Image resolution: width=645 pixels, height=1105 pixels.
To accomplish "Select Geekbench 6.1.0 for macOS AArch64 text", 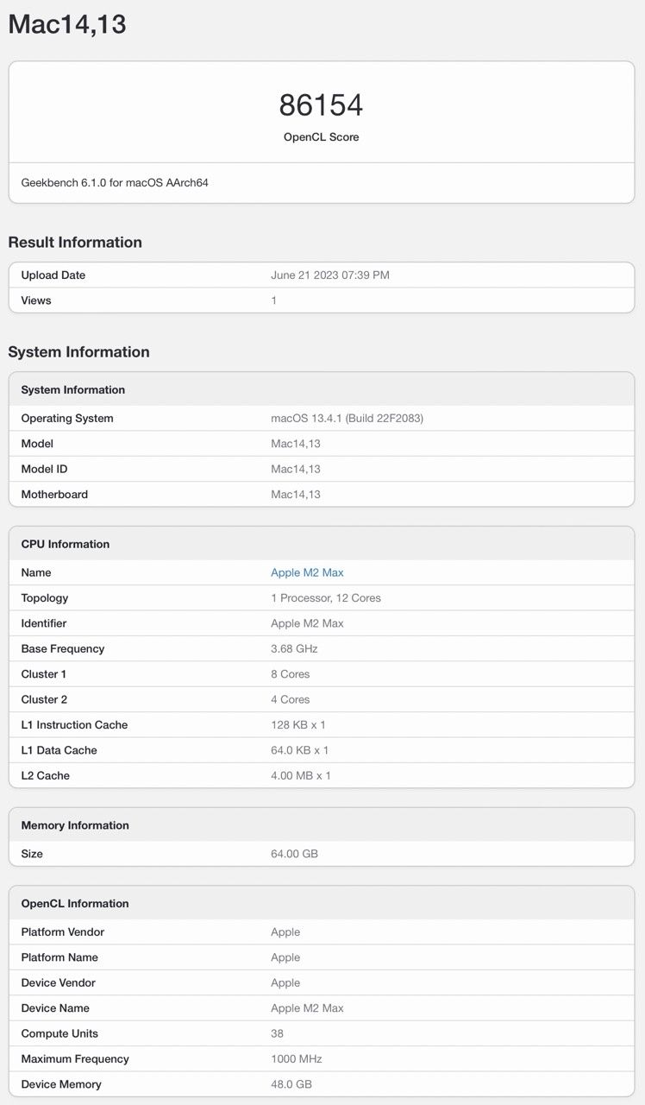I will [x=115, y=183].
